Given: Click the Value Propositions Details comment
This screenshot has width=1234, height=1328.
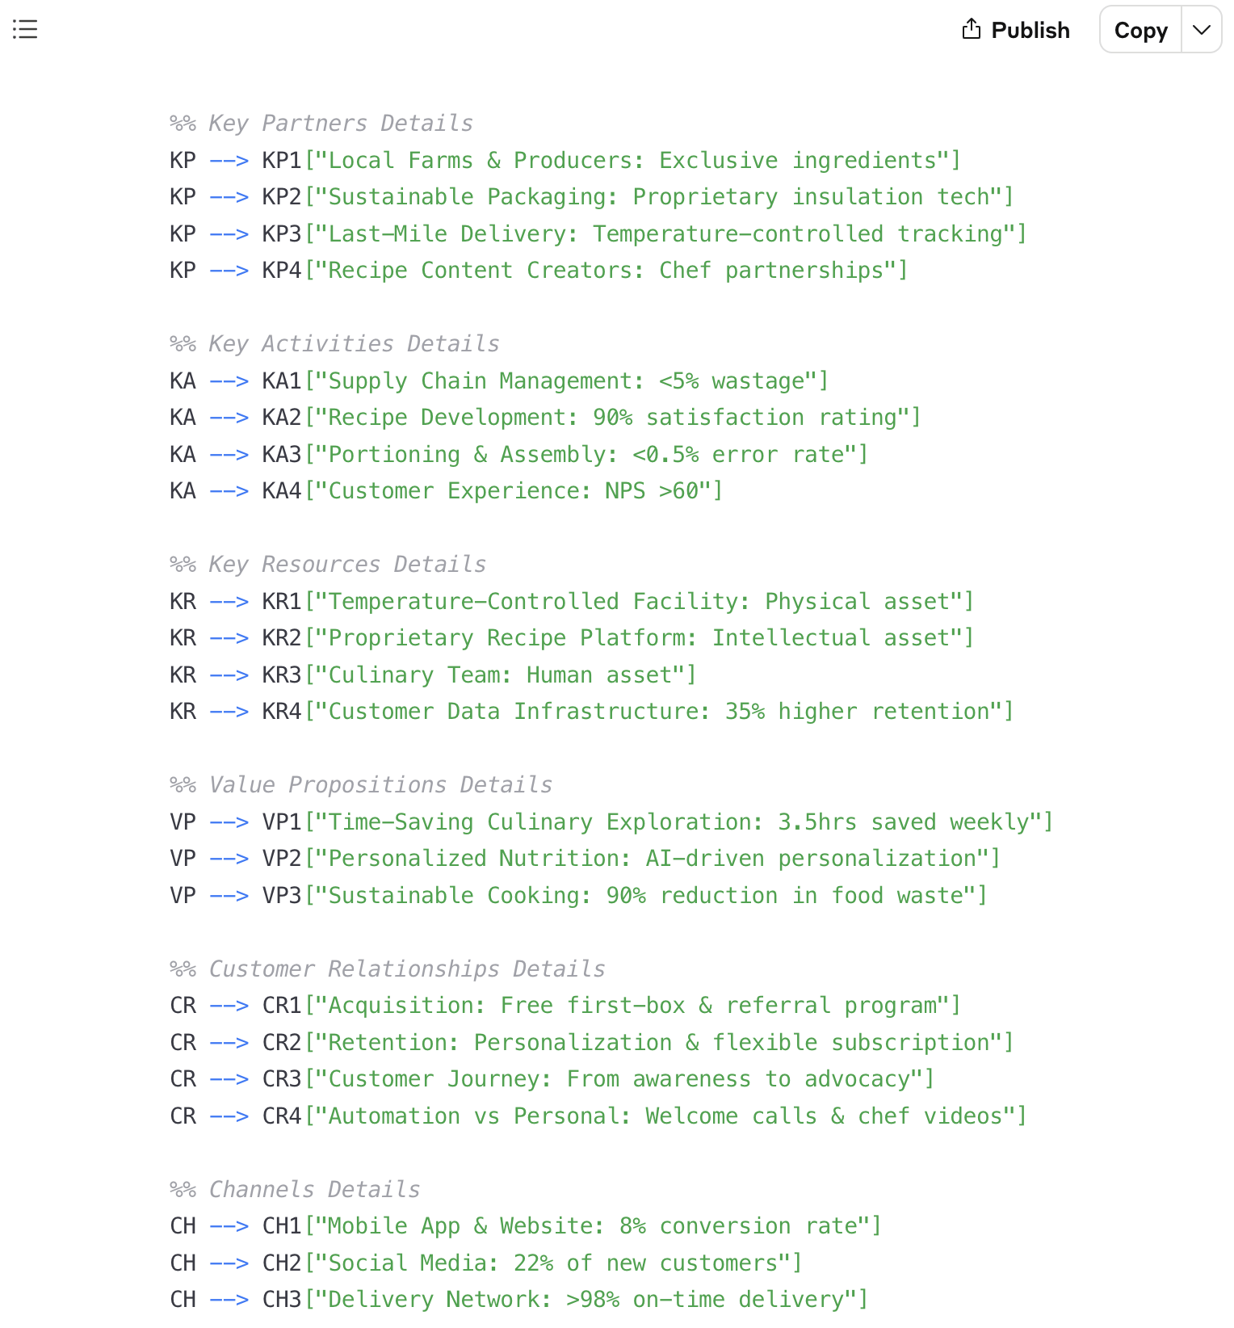Looking at the screenshot, I should click(361, 784).
